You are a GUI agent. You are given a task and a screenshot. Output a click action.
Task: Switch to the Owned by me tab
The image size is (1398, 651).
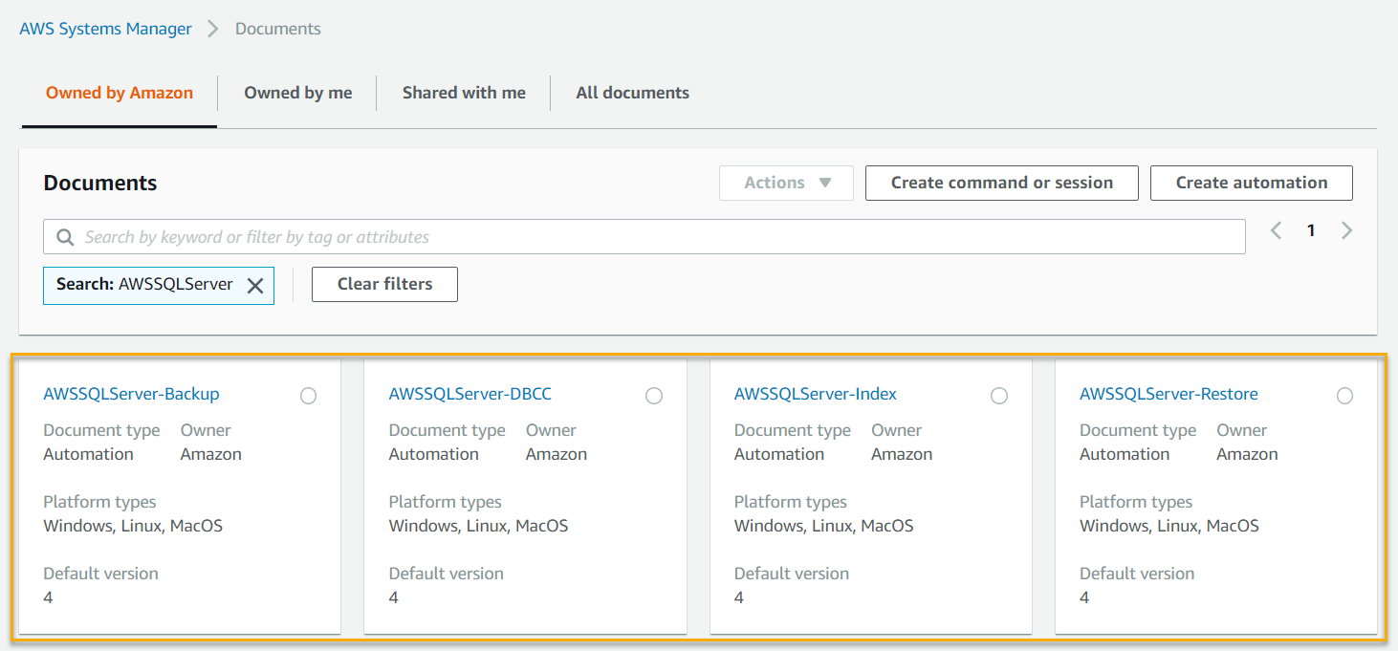pyautogui.click(x=297, y=92)
